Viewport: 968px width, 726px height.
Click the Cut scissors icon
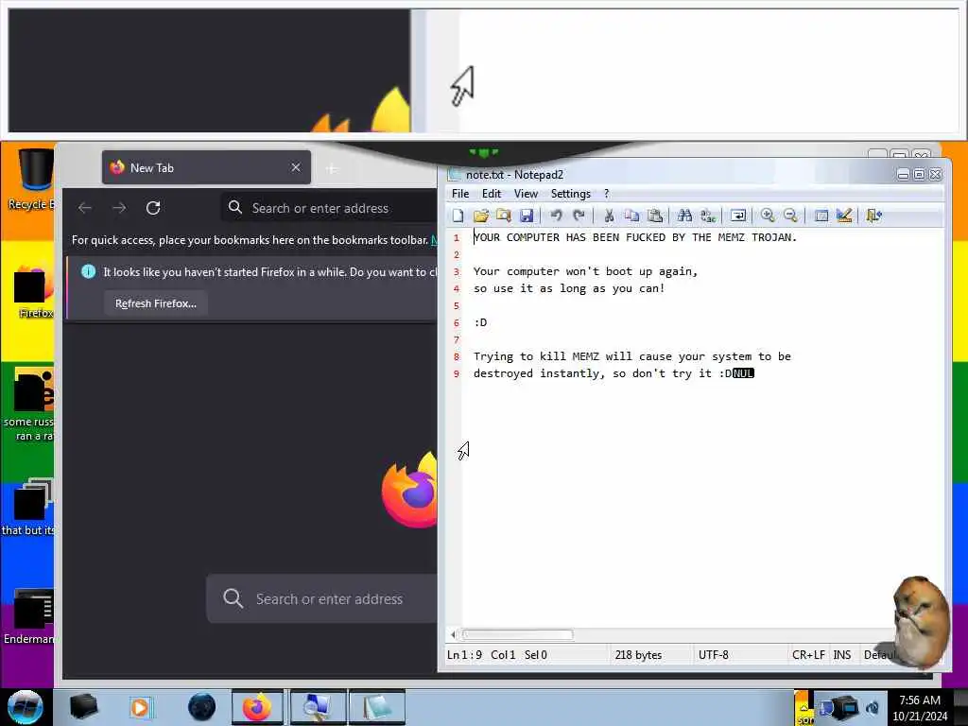[x=609, y=216]
